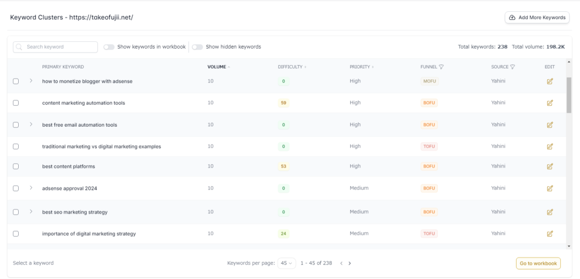Click the 'Add More Keywords' button
Screen dimensions: 580x279
537,18
